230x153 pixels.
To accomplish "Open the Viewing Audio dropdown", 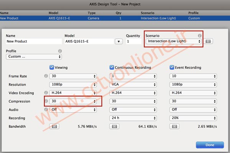I will (73, 109).
